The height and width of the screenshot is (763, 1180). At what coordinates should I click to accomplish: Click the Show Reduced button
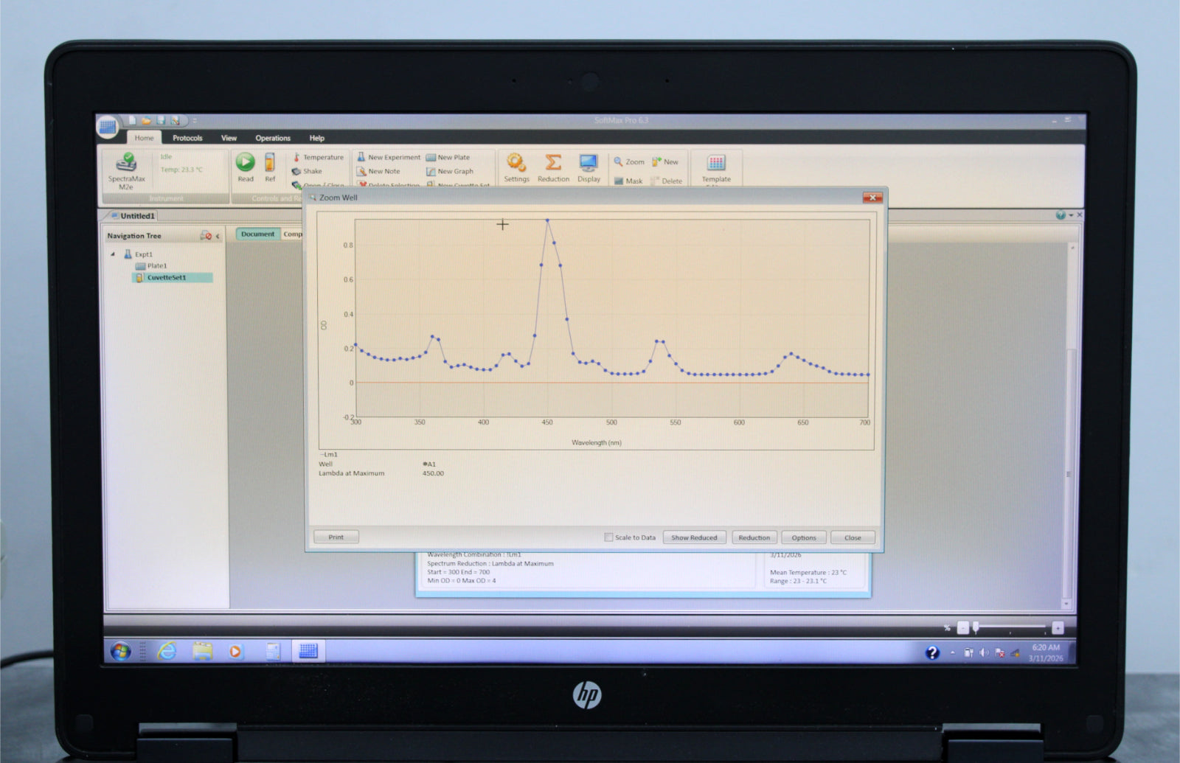pyautogui.click(x=694, y=537)
